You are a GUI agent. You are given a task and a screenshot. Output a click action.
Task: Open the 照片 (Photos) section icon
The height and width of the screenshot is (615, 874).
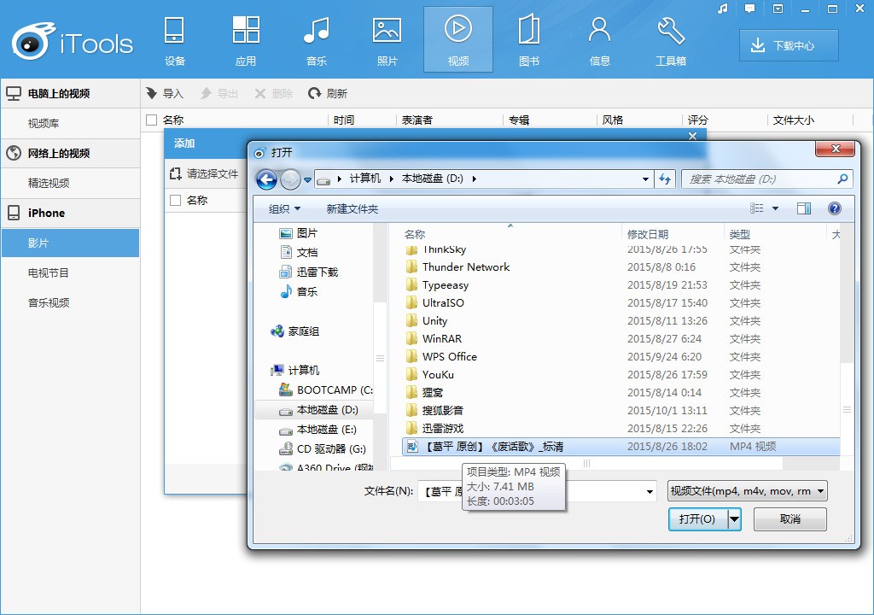click(x=387, y=31)
